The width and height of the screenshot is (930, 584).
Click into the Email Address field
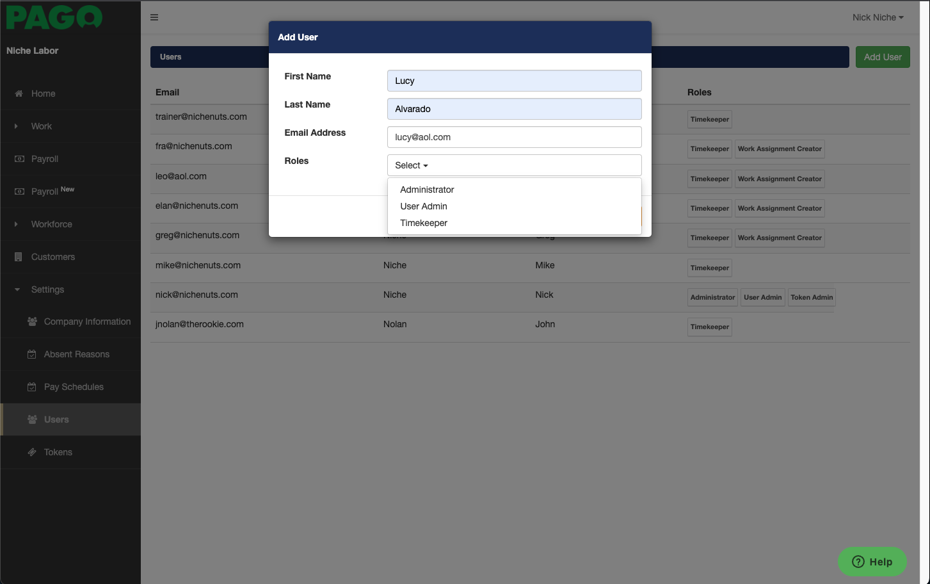pyautogui.click(x=514, y=137)
